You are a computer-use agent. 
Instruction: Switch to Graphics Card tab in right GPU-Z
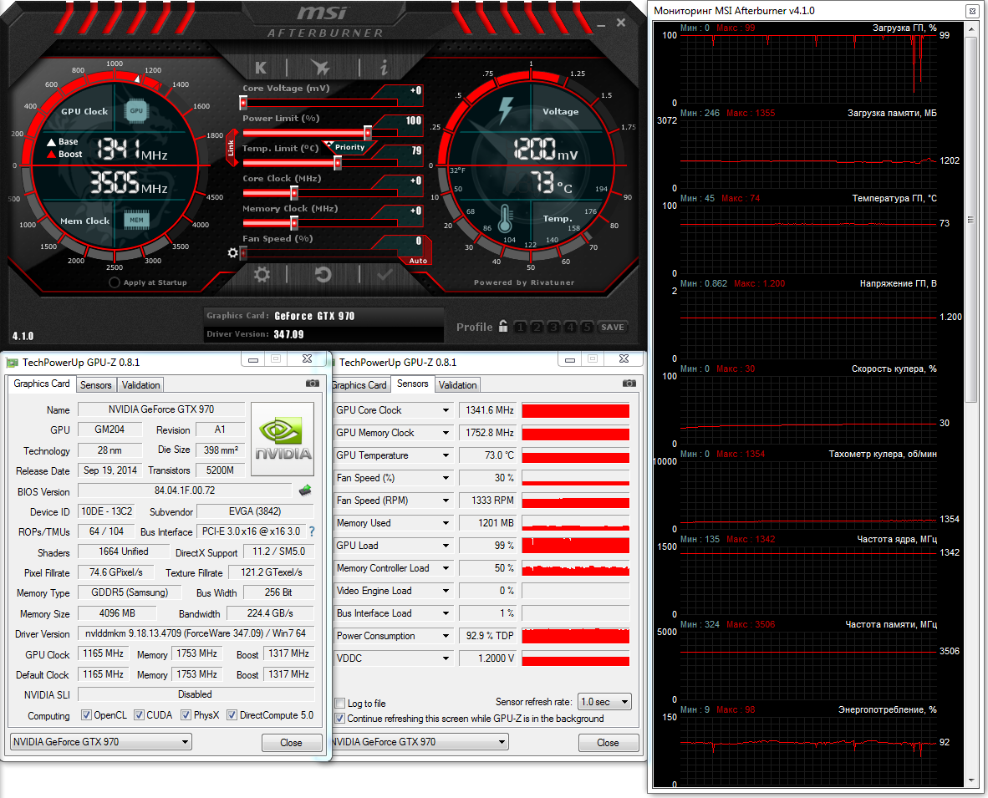tap(359, 385)
